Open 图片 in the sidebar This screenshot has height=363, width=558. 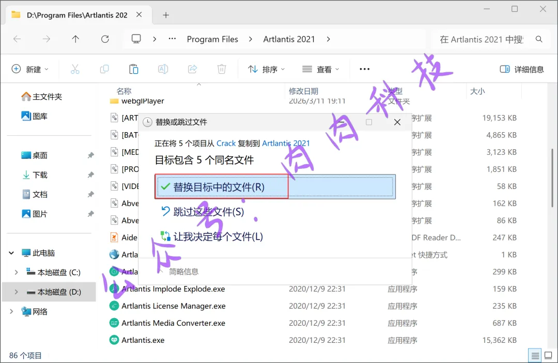click(34, 214)
